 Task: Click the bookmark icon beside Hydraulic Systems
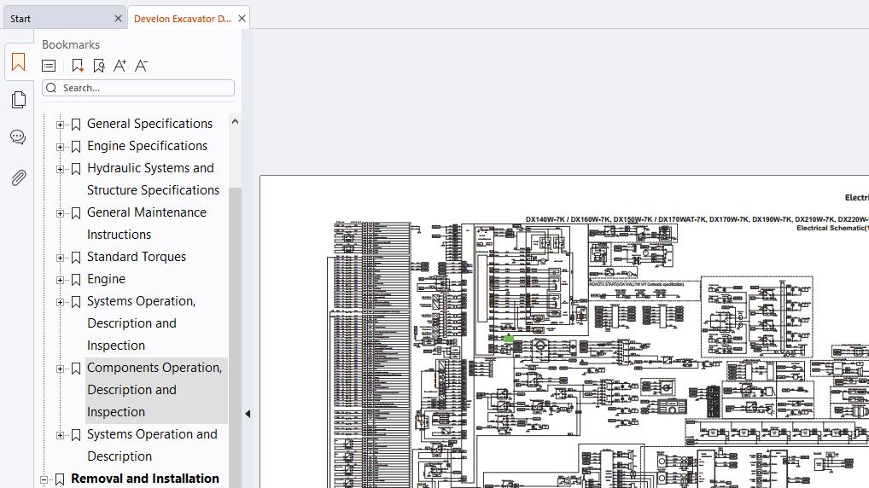[76, 169]
